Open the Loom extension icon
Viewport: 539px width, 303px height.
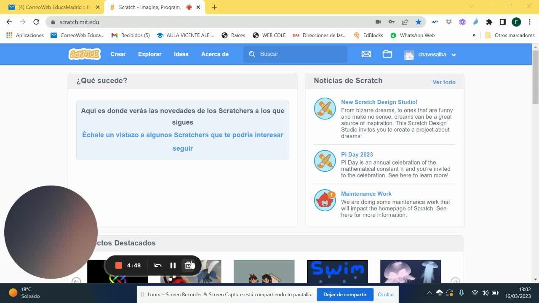click(x=462, y=22)
